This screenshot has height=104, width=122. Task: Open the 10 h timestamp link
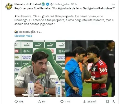pos(74,4)
